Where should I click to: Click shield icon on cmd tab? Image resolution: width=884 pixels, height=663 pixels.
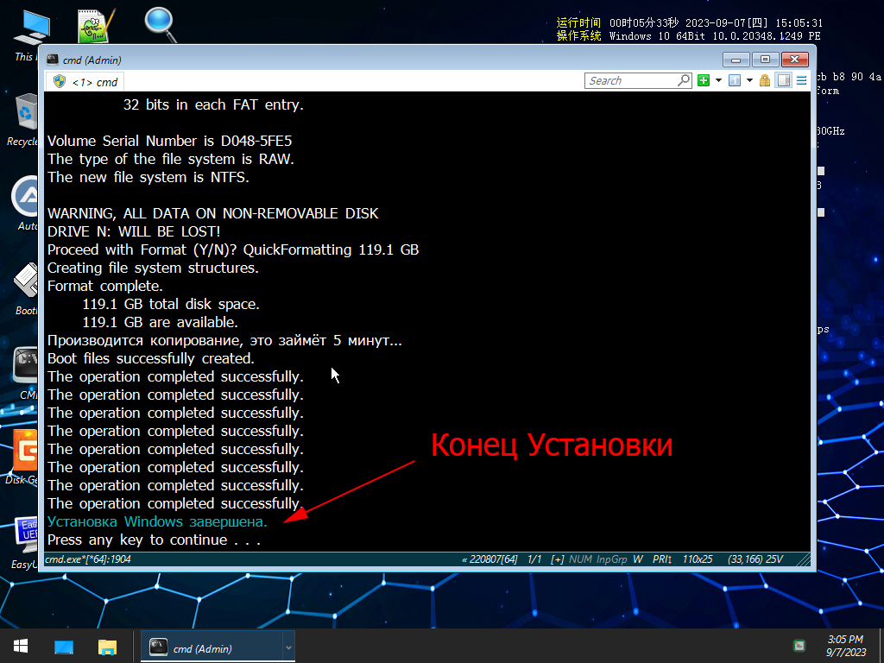[x=60, y=82]
